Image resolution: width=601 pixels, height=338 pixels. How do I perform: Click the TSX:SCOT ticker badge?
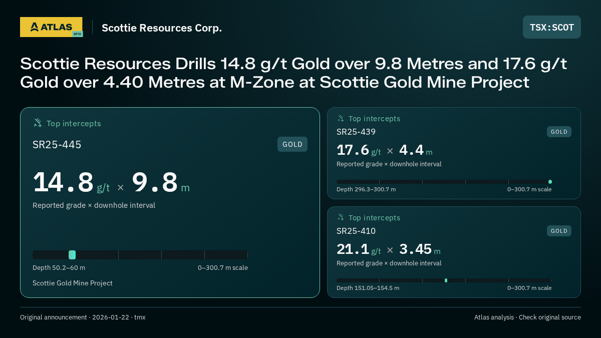click(552, 27)
